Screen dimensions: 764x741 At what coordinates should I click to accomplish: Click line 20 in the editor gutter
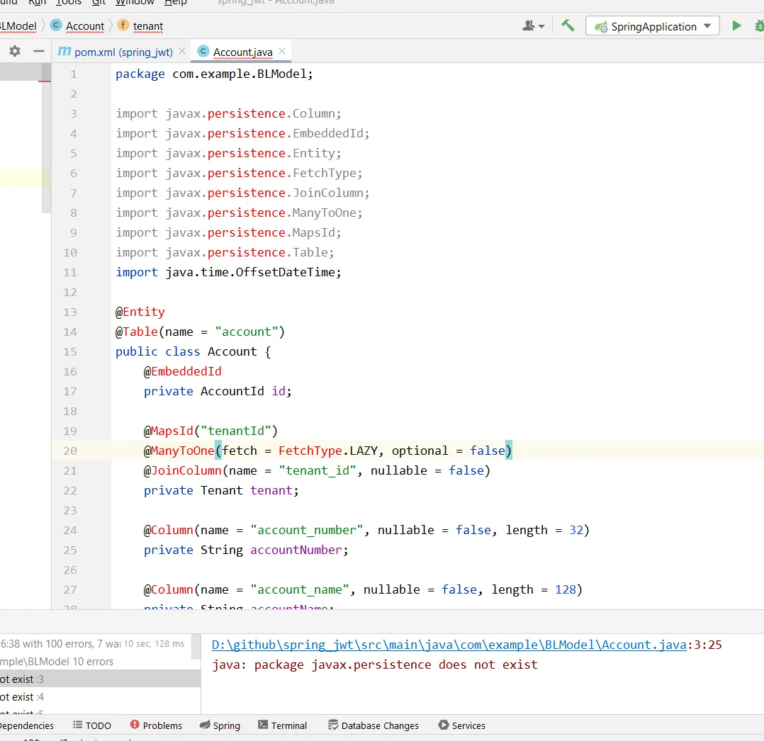point(70,451)
